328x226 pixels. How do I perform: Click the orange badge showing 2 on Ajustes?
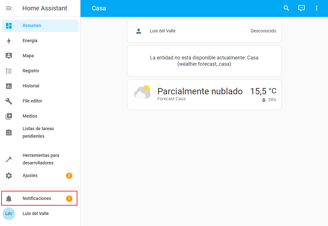point(69,176)
